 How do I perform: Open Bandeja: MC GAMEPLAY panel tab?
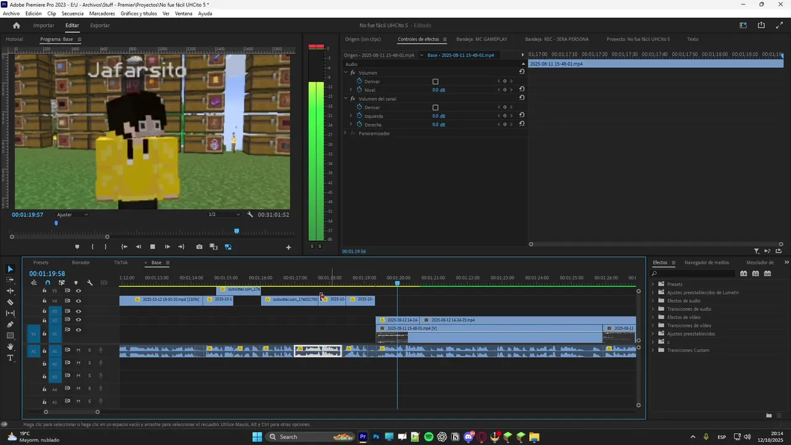point(481,39)
